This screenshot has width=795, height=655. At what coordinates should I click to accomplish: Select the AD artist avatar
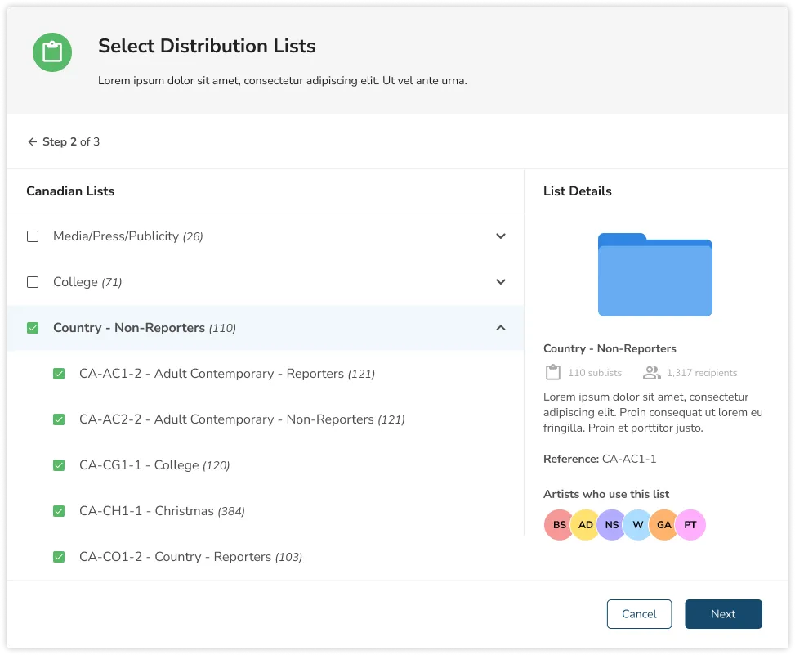pos(585,524)
